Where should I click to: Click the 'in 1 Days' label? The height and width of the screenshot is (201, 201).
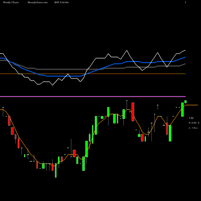tap(193, 128)
